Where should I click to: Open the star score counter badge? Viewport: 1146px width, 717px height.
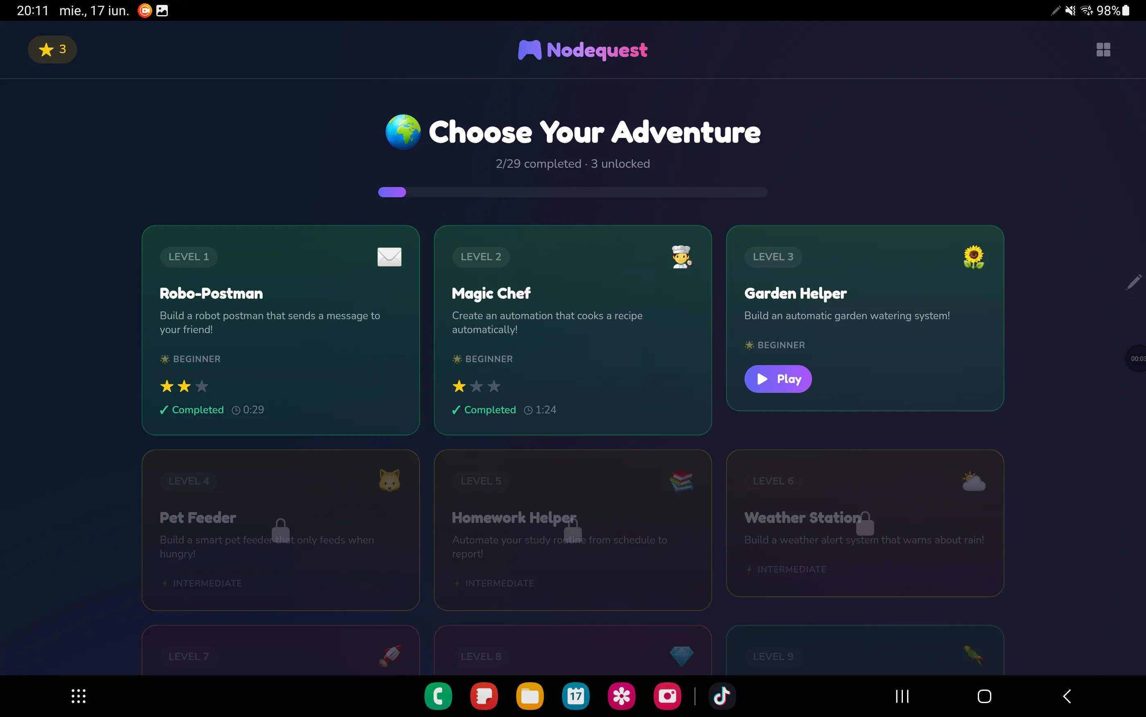[x=52, y=50]
